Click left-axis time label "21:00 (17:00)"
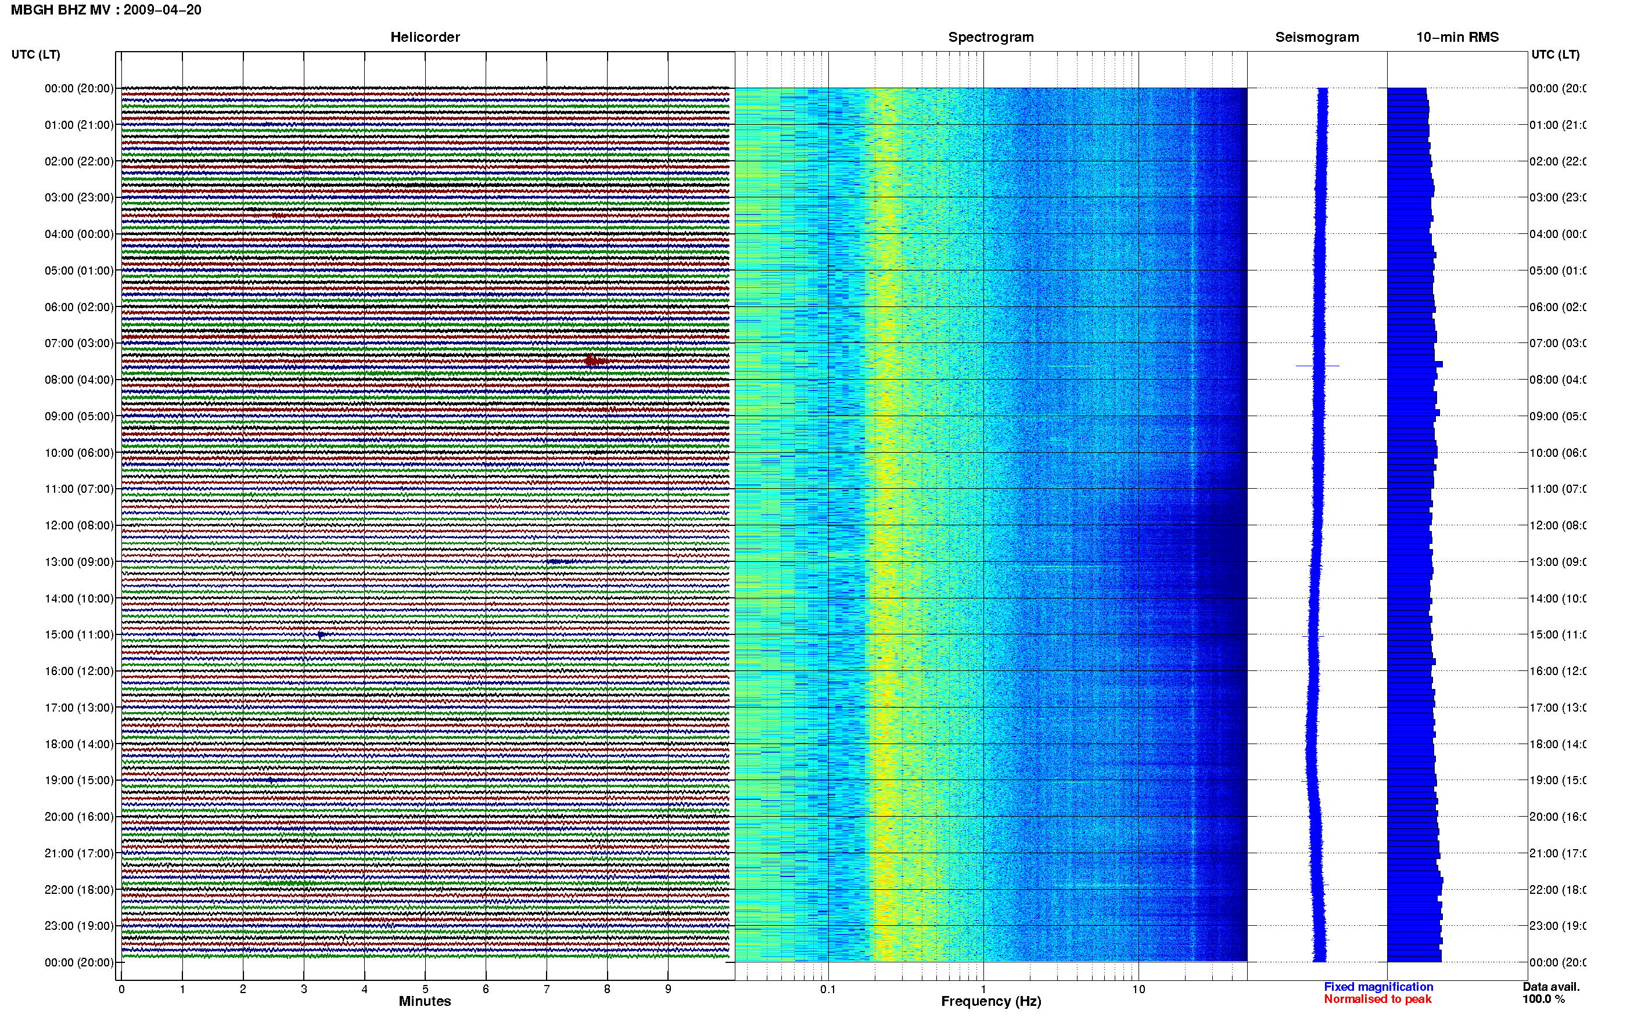 79,853
